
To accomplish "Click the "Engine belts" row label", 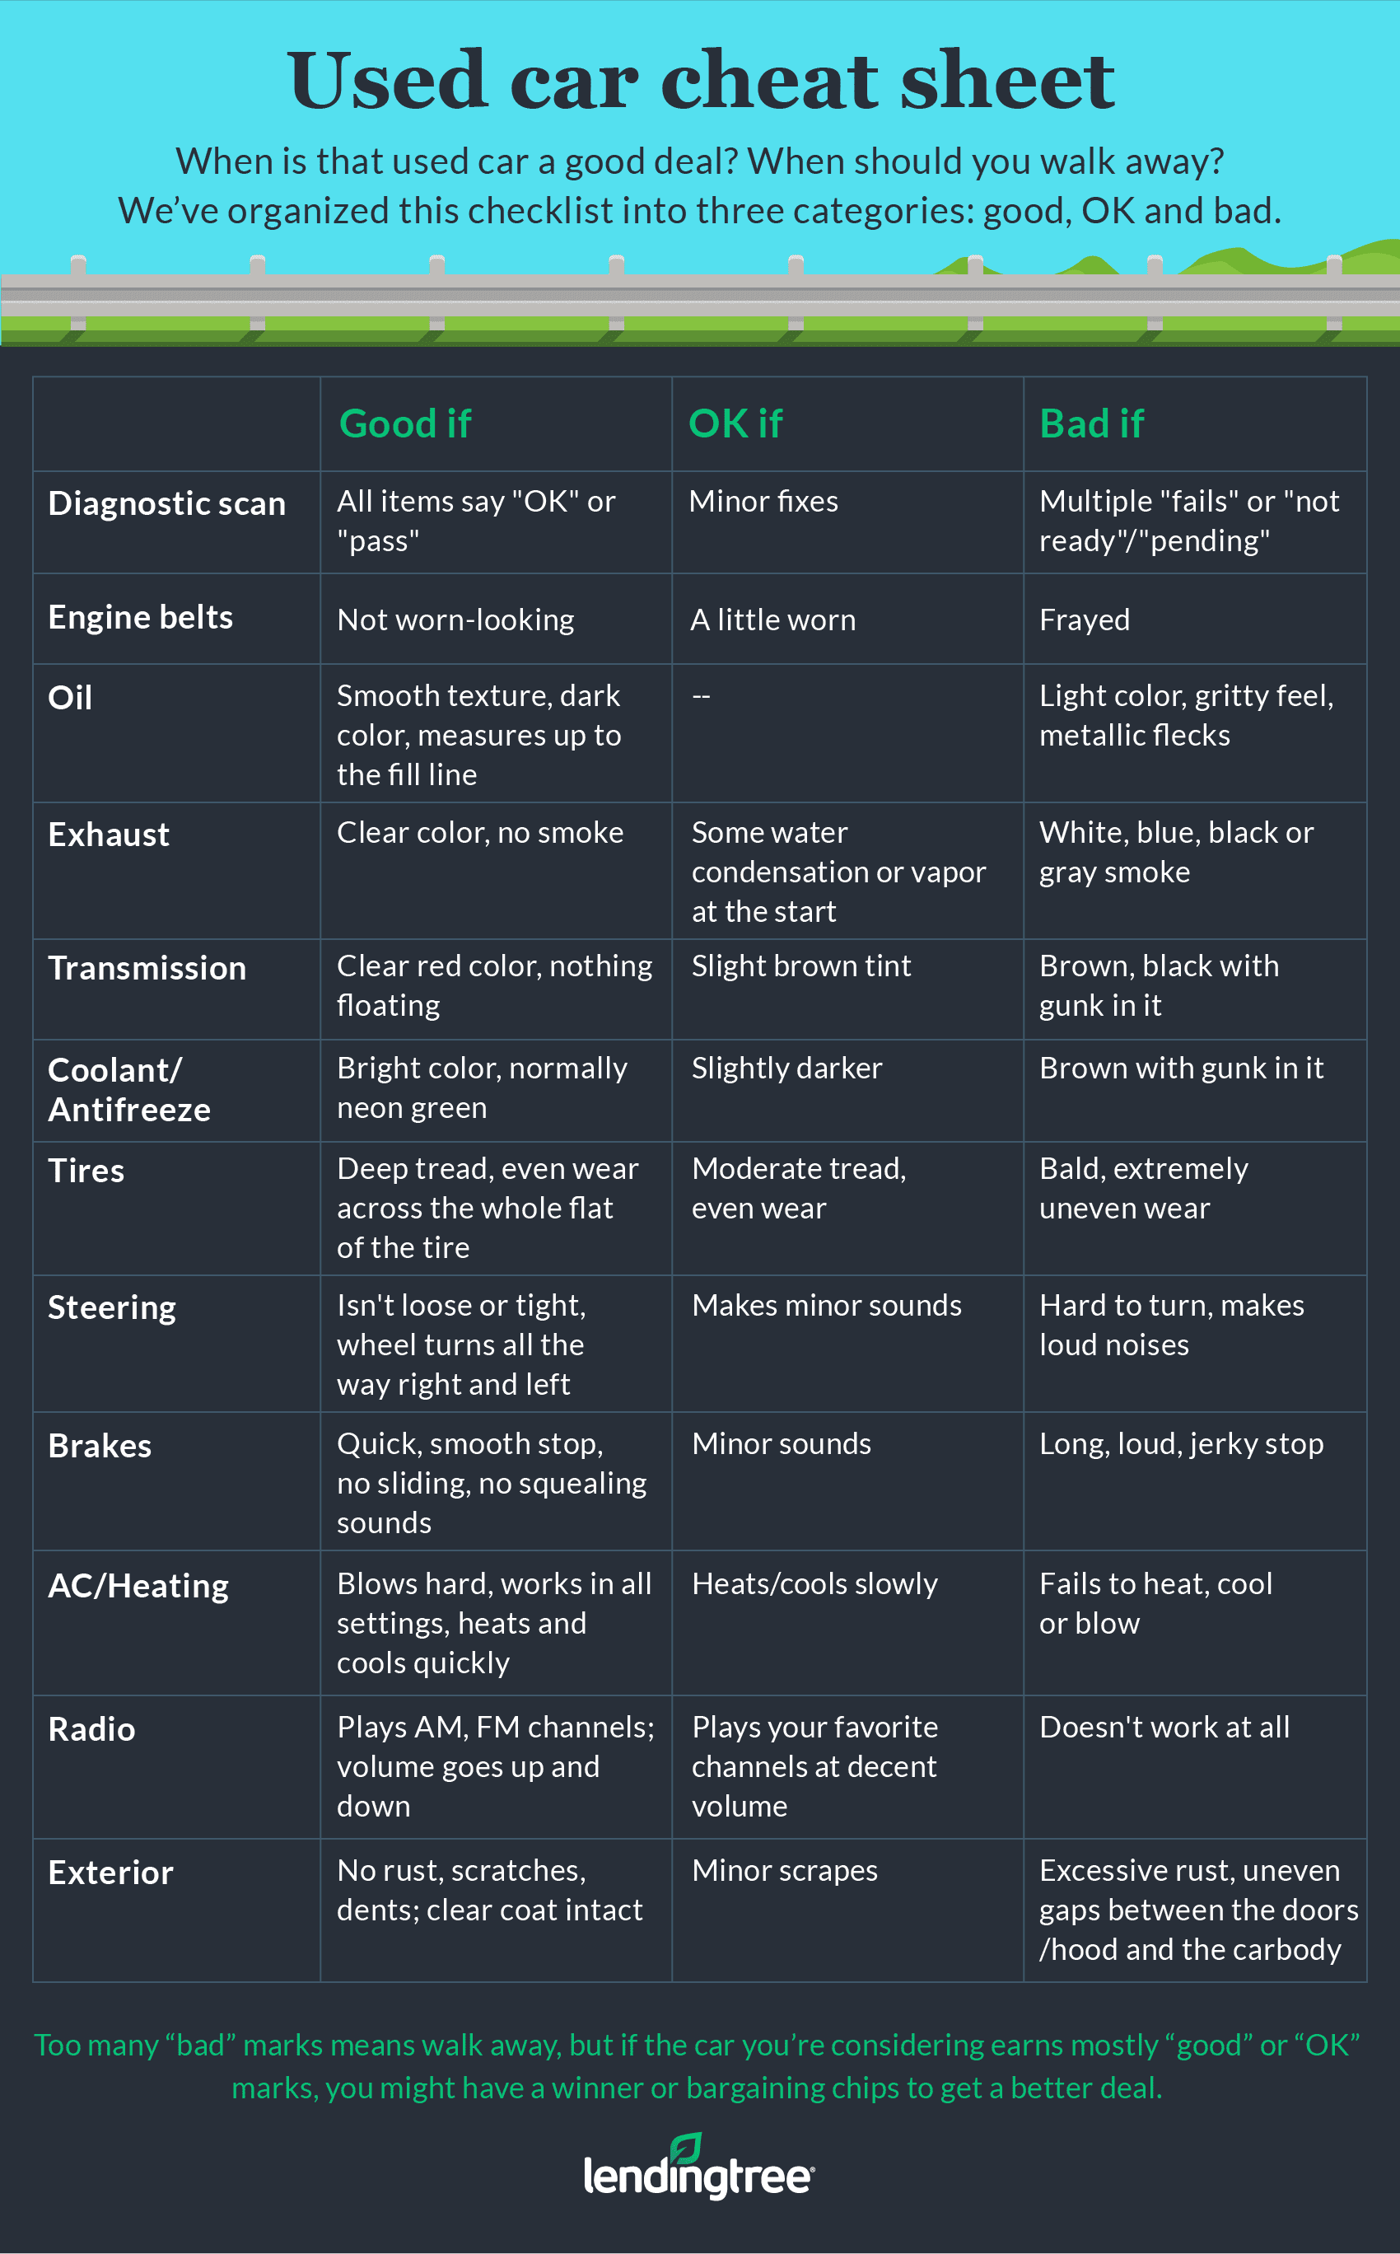I will [141, 618].
